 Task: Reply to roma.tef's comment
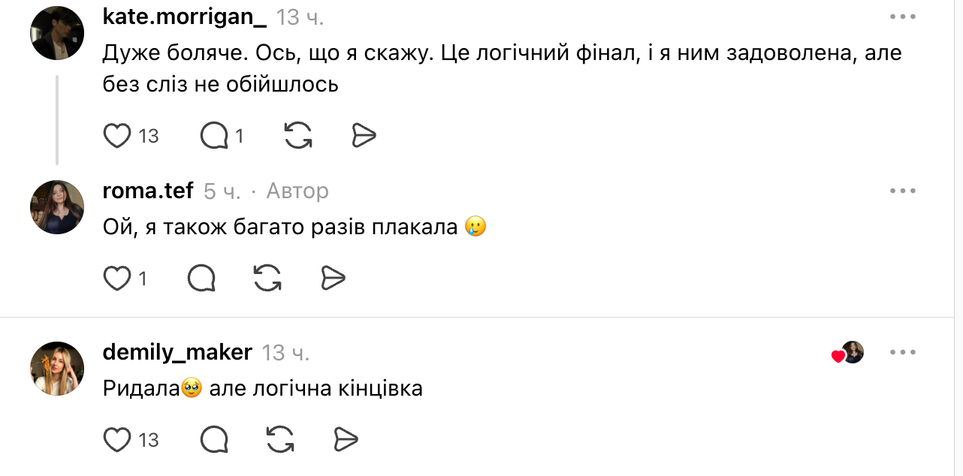201,279
